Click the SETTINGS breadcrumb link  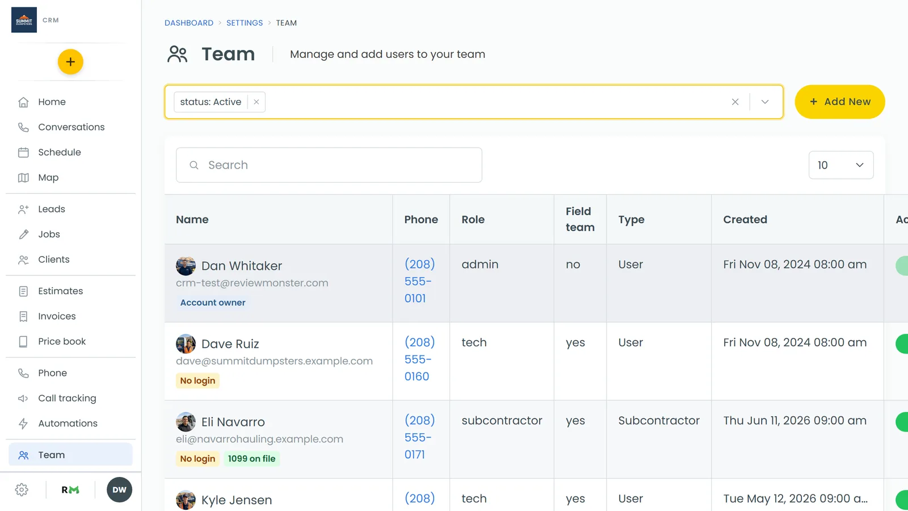245,23
